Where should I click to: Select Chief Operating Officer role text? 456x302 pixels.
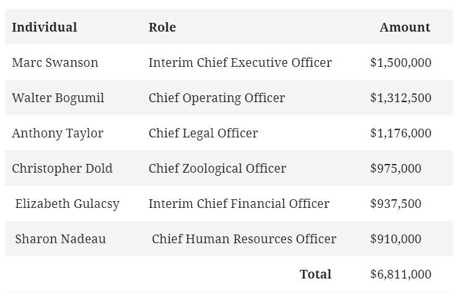217,98
